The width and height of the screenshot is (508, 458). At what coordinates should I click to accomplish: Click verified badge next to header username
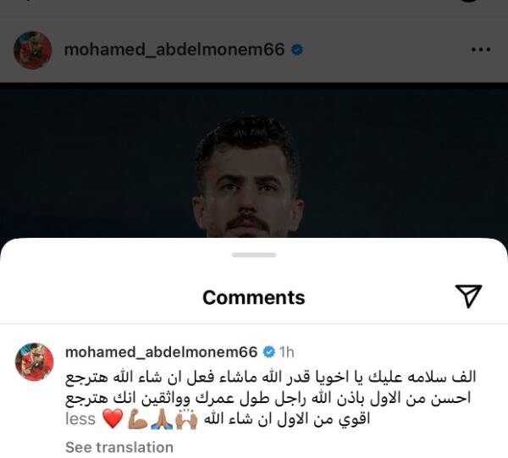[x=297, y=50]
